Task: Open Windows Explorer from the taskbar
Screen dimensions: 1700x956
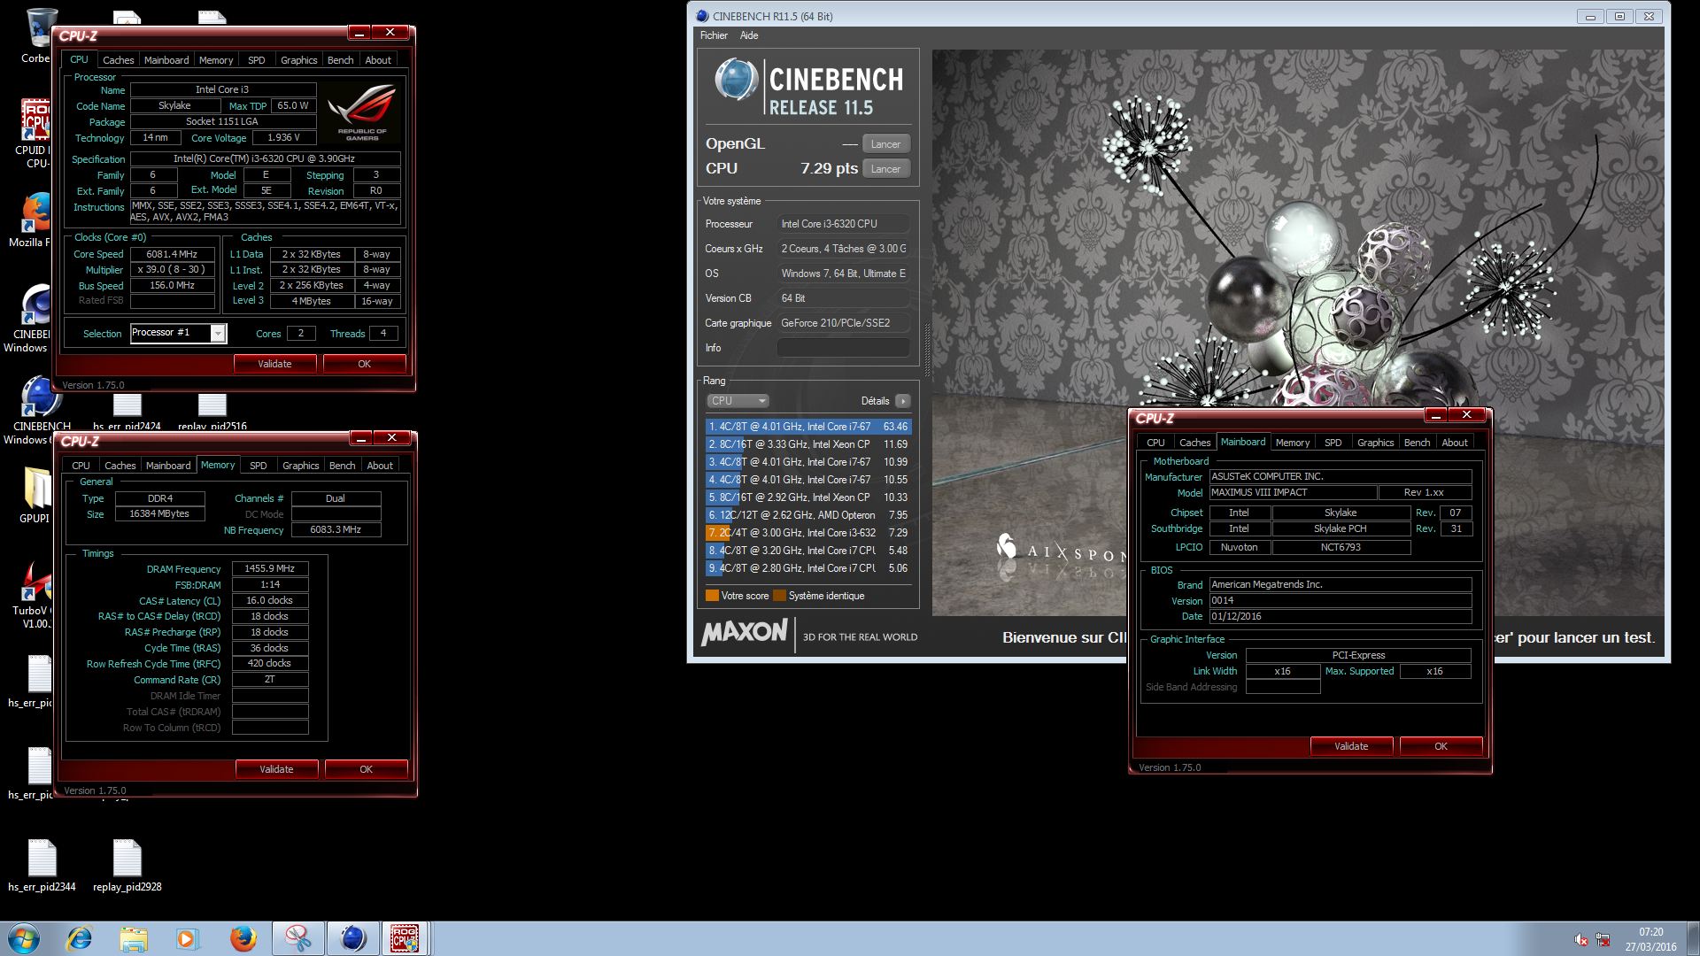Action: (134, 938)
